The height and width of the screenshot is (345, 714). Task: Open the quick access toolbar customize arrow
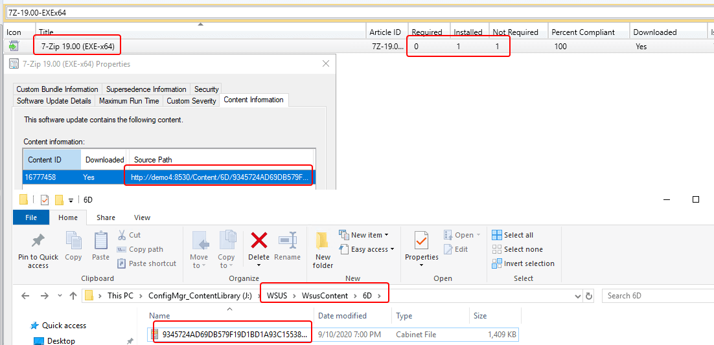71,200
